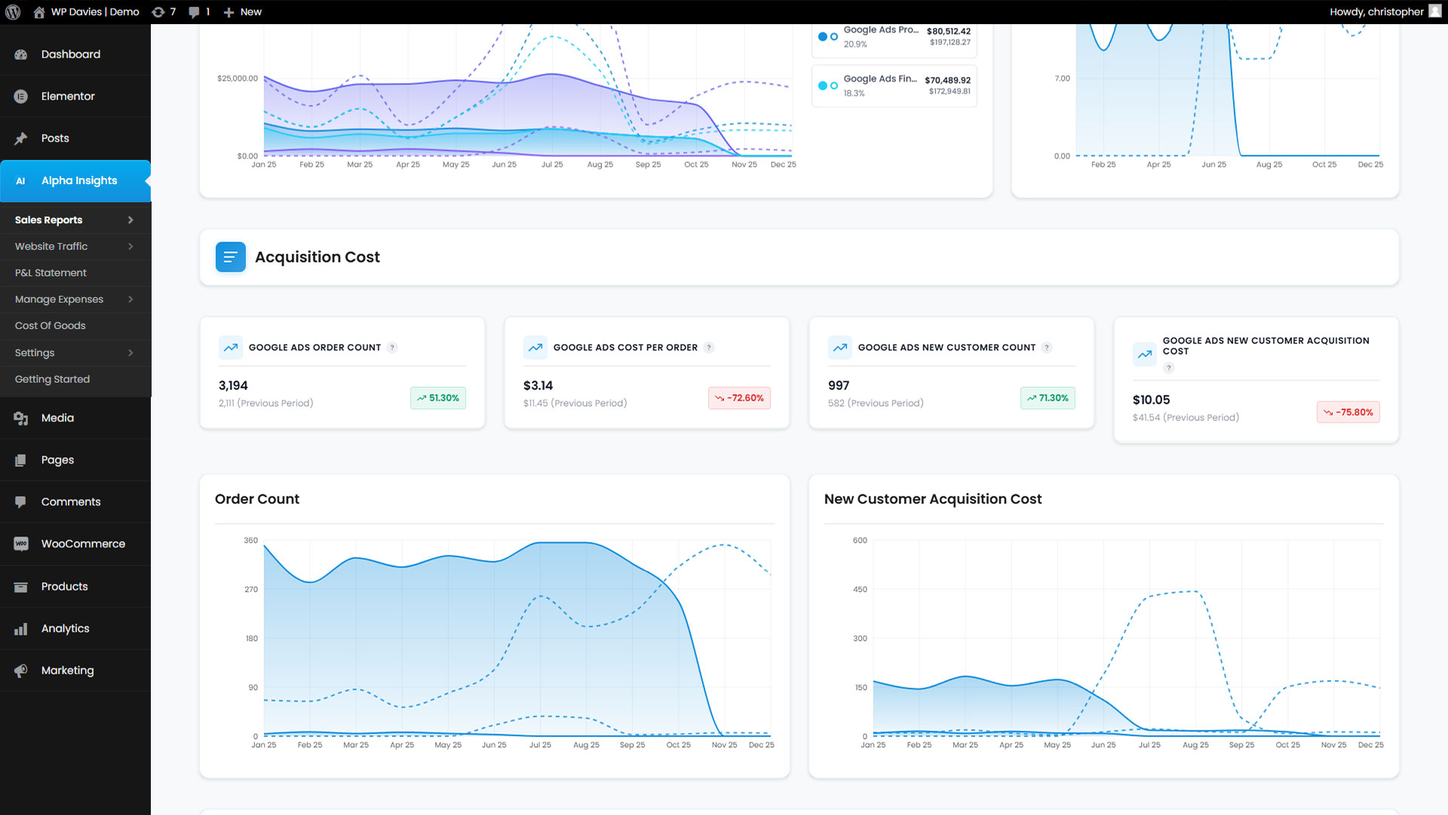Expand the Manage Expenses submenu arrow

pos(130,300)
